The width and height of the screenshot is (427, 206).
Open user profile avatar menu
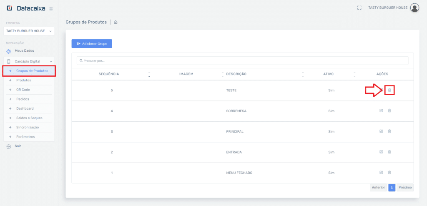click(x=414, y=8)
